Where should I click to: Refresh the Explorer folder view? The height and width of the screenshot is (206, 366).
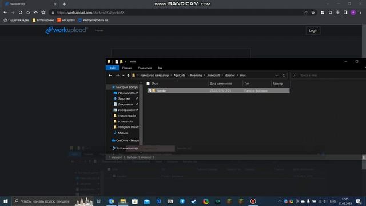pyautogui.click(x=284, y=76)
